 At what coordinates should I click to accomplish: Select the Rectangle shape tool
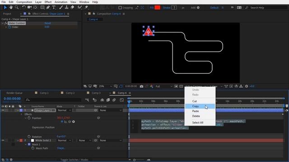click(42, 7)
